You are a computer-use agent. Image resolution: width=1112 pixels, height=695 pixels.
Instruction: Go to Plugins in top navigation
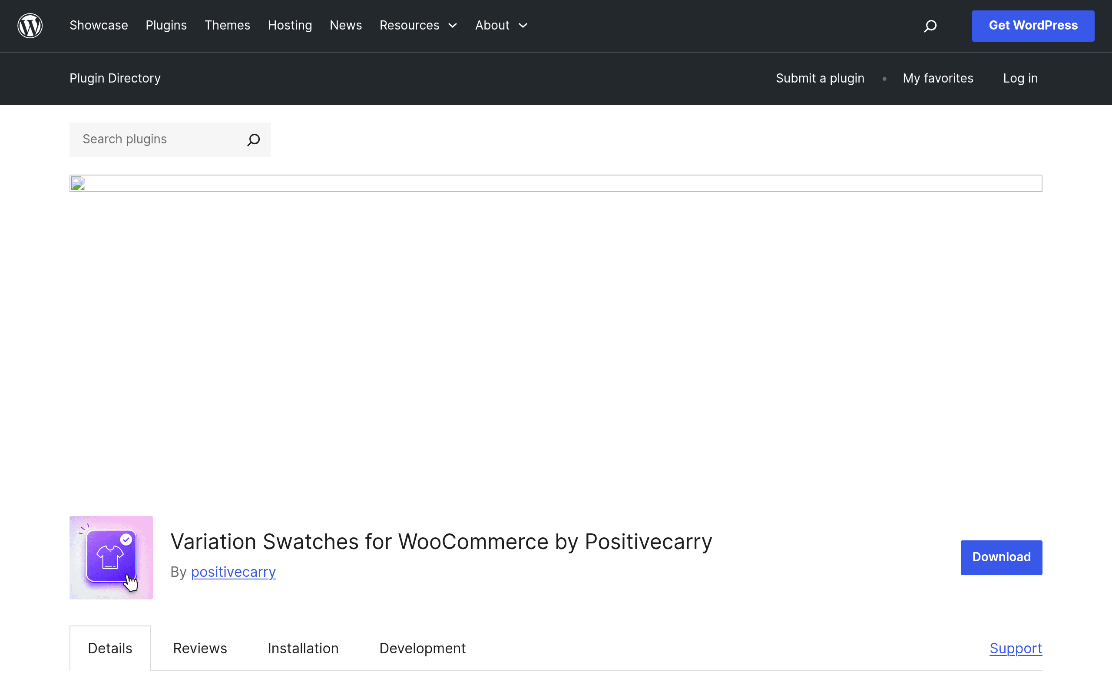[166, 26]
